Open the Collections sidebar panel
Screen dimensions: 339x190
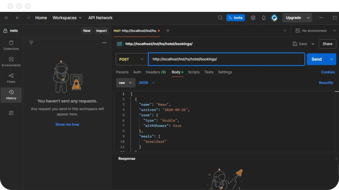[11, 45]
